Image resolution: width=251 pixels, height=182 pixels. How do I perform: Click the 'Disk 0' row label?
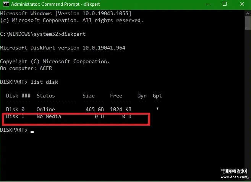tap(15, 109)
